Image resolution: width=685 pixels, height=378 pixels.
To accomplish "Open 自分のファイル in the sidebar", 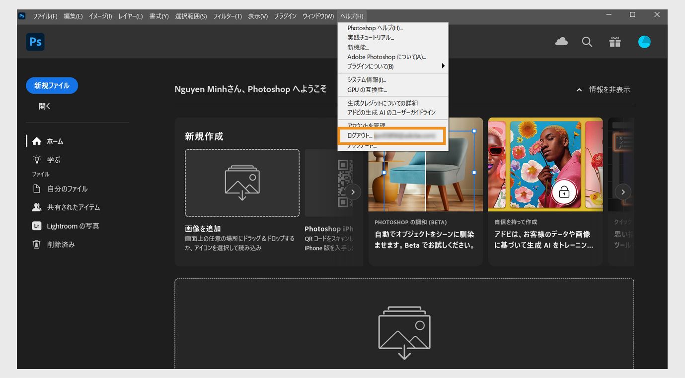I will 60,189.
